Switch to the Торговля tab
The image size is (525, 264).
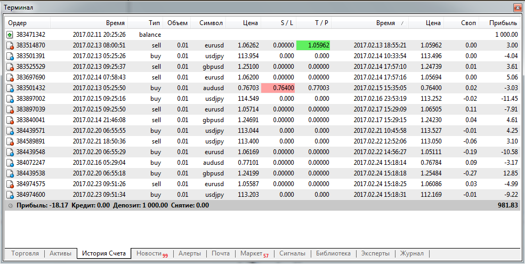[x=25, y=254]
